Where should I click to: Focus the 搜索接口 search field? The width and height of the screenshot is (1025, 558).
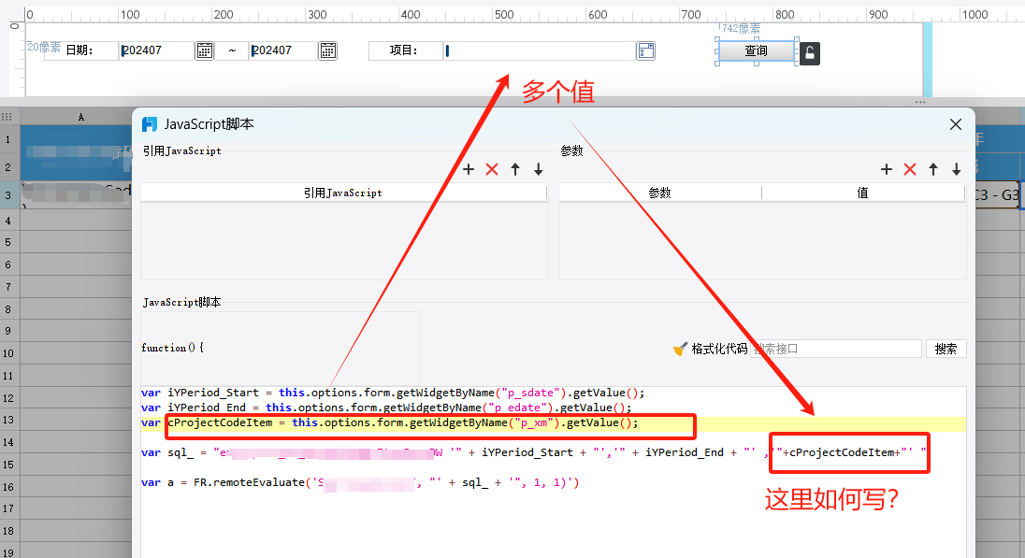click(x=837, y=349)
